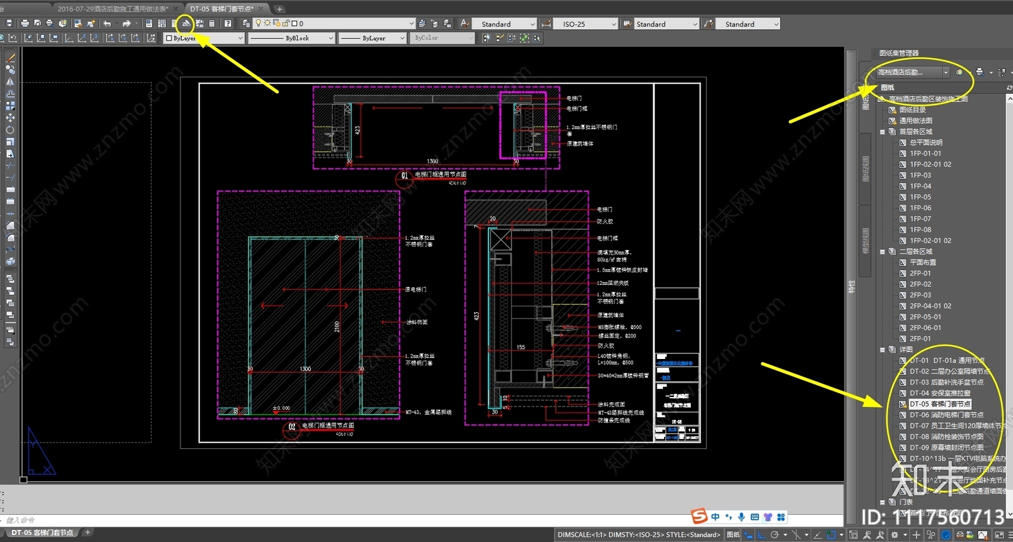Click the Help question mark icon
Image resolution: width=1013 pixels, height=542 pixels.
228,23
